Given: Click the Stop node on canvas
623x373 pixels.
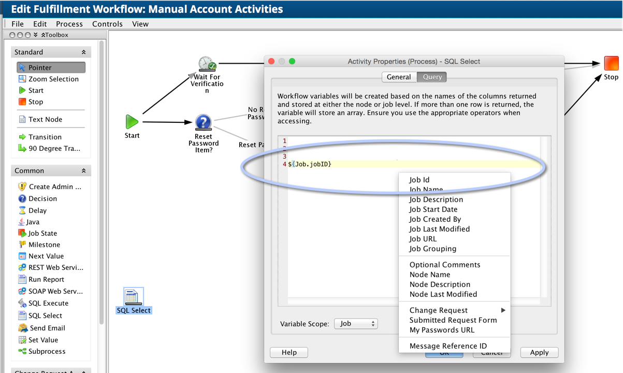Looking at the screenshot, I should (x=611, y=64).
